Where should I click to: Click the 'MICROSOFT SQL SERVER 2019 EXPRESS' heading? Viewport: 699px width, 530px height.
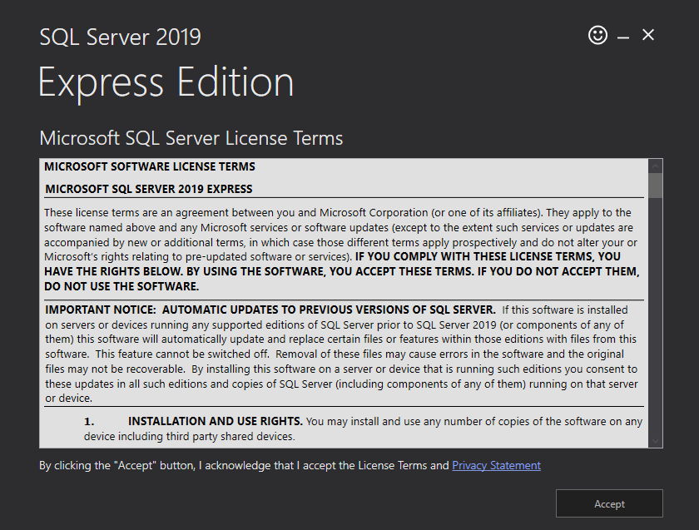click(149, 189)
